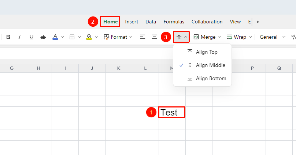The width and height of the screenshot is (296, 155).
Task: Click the Merge cells button
Action: pyautogui.click(x=205, y=37)
